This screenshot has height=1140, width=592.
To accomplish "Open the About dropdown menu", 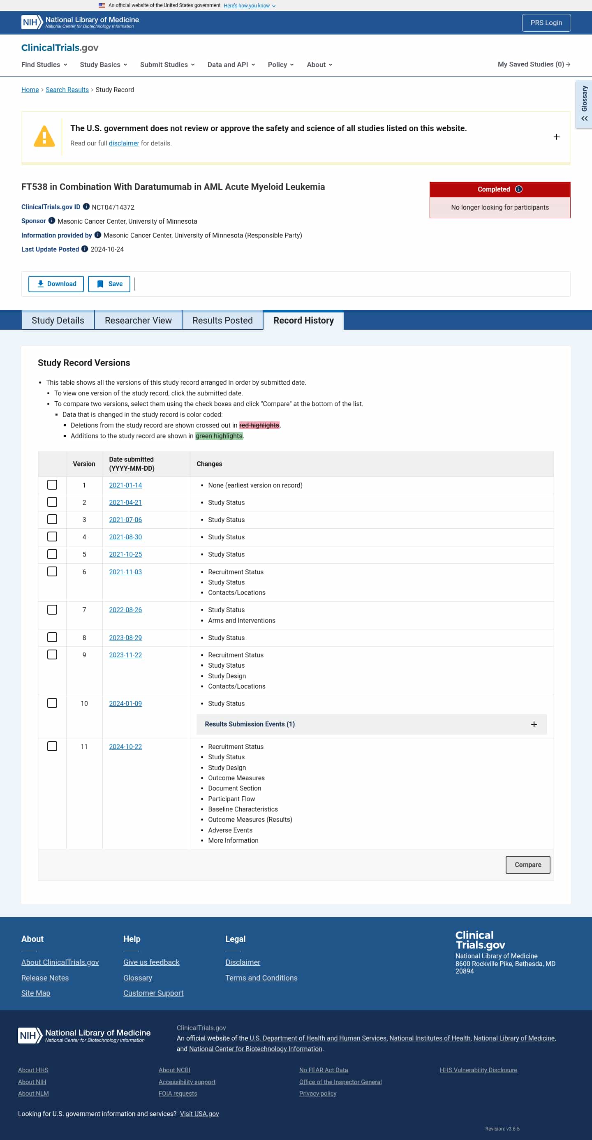I will pyautogui.click(x=319, y=65).
